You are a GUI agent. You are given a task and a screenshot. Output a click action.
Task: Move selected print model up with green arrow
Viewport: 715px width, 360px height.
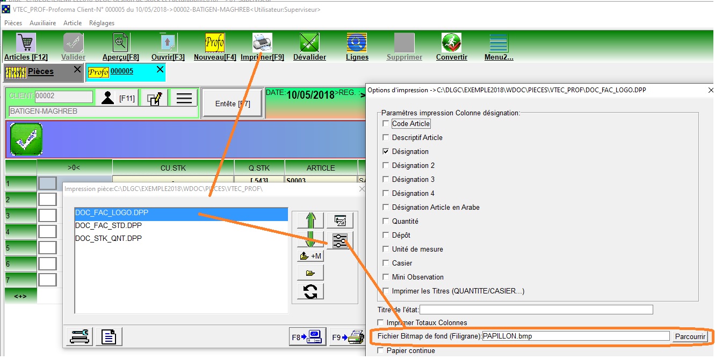[310, 221]
